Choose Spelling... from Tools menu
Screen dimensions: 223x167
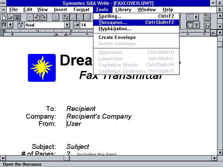[x=136, y=16]
